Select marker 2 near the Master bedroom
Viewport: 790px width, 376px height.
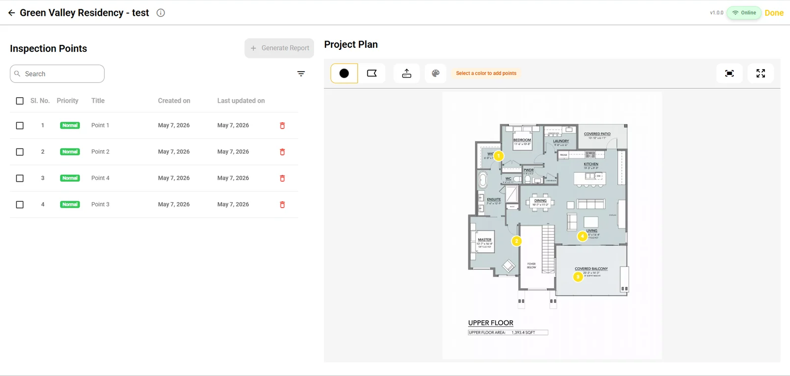[516, 241]
